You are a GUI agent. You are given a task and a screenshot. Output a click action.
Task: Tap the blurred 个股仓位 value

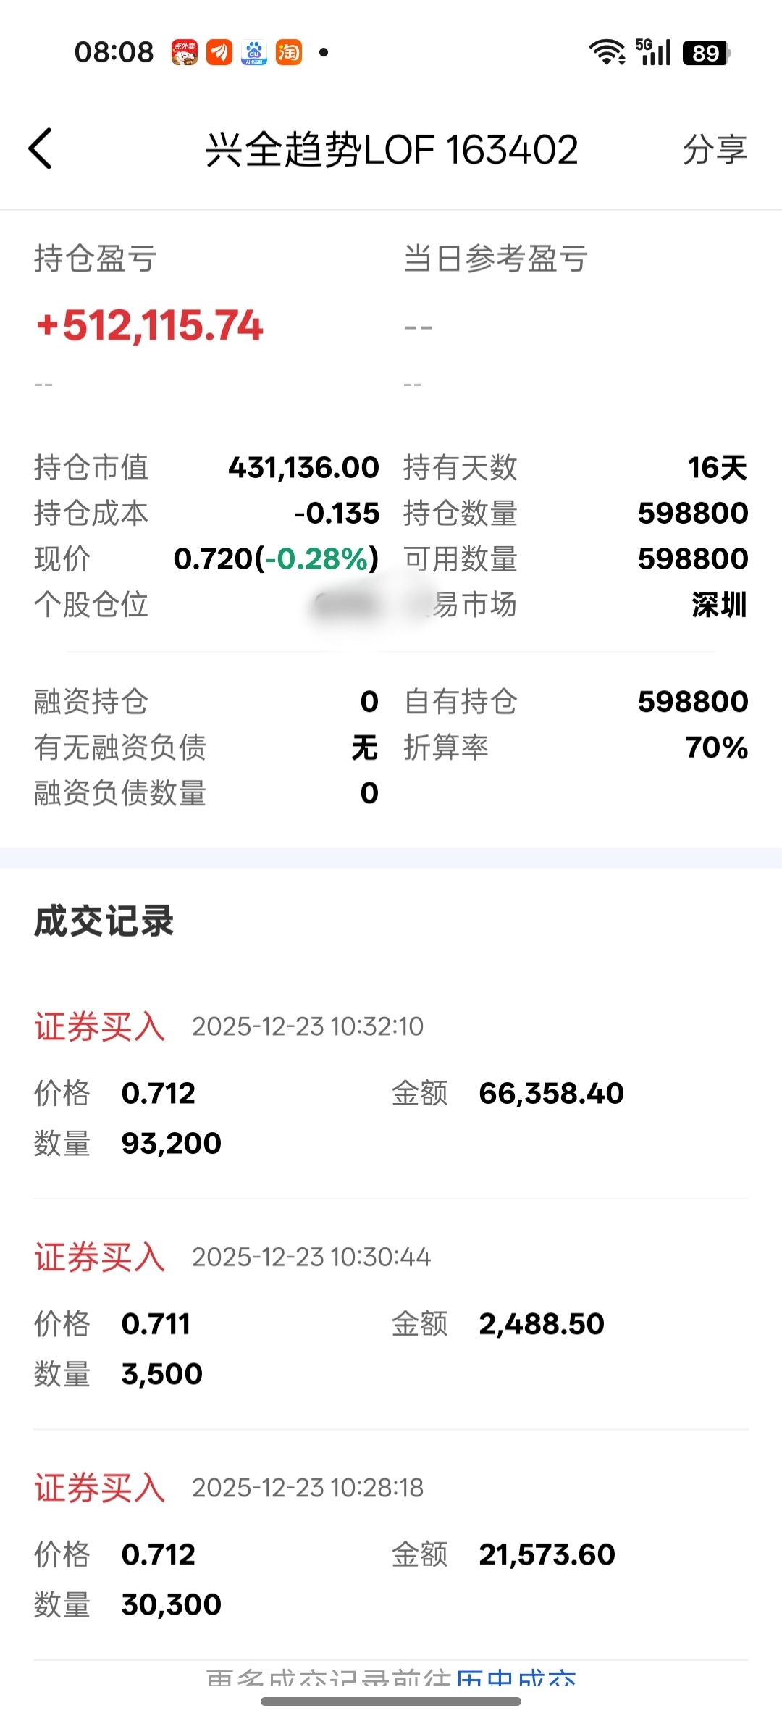point(345,606)
